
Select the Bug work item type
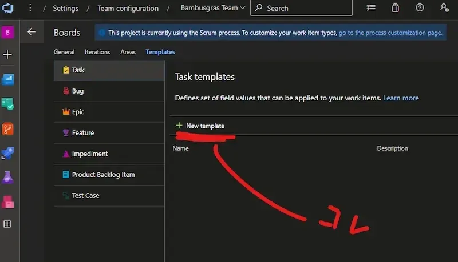pyautogui.click(x=77, y=91)
